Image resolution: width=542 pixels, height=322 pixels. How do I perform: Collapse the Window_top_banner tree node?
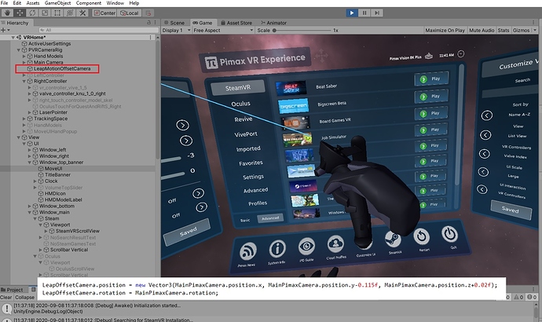click(x=30, y=163)
